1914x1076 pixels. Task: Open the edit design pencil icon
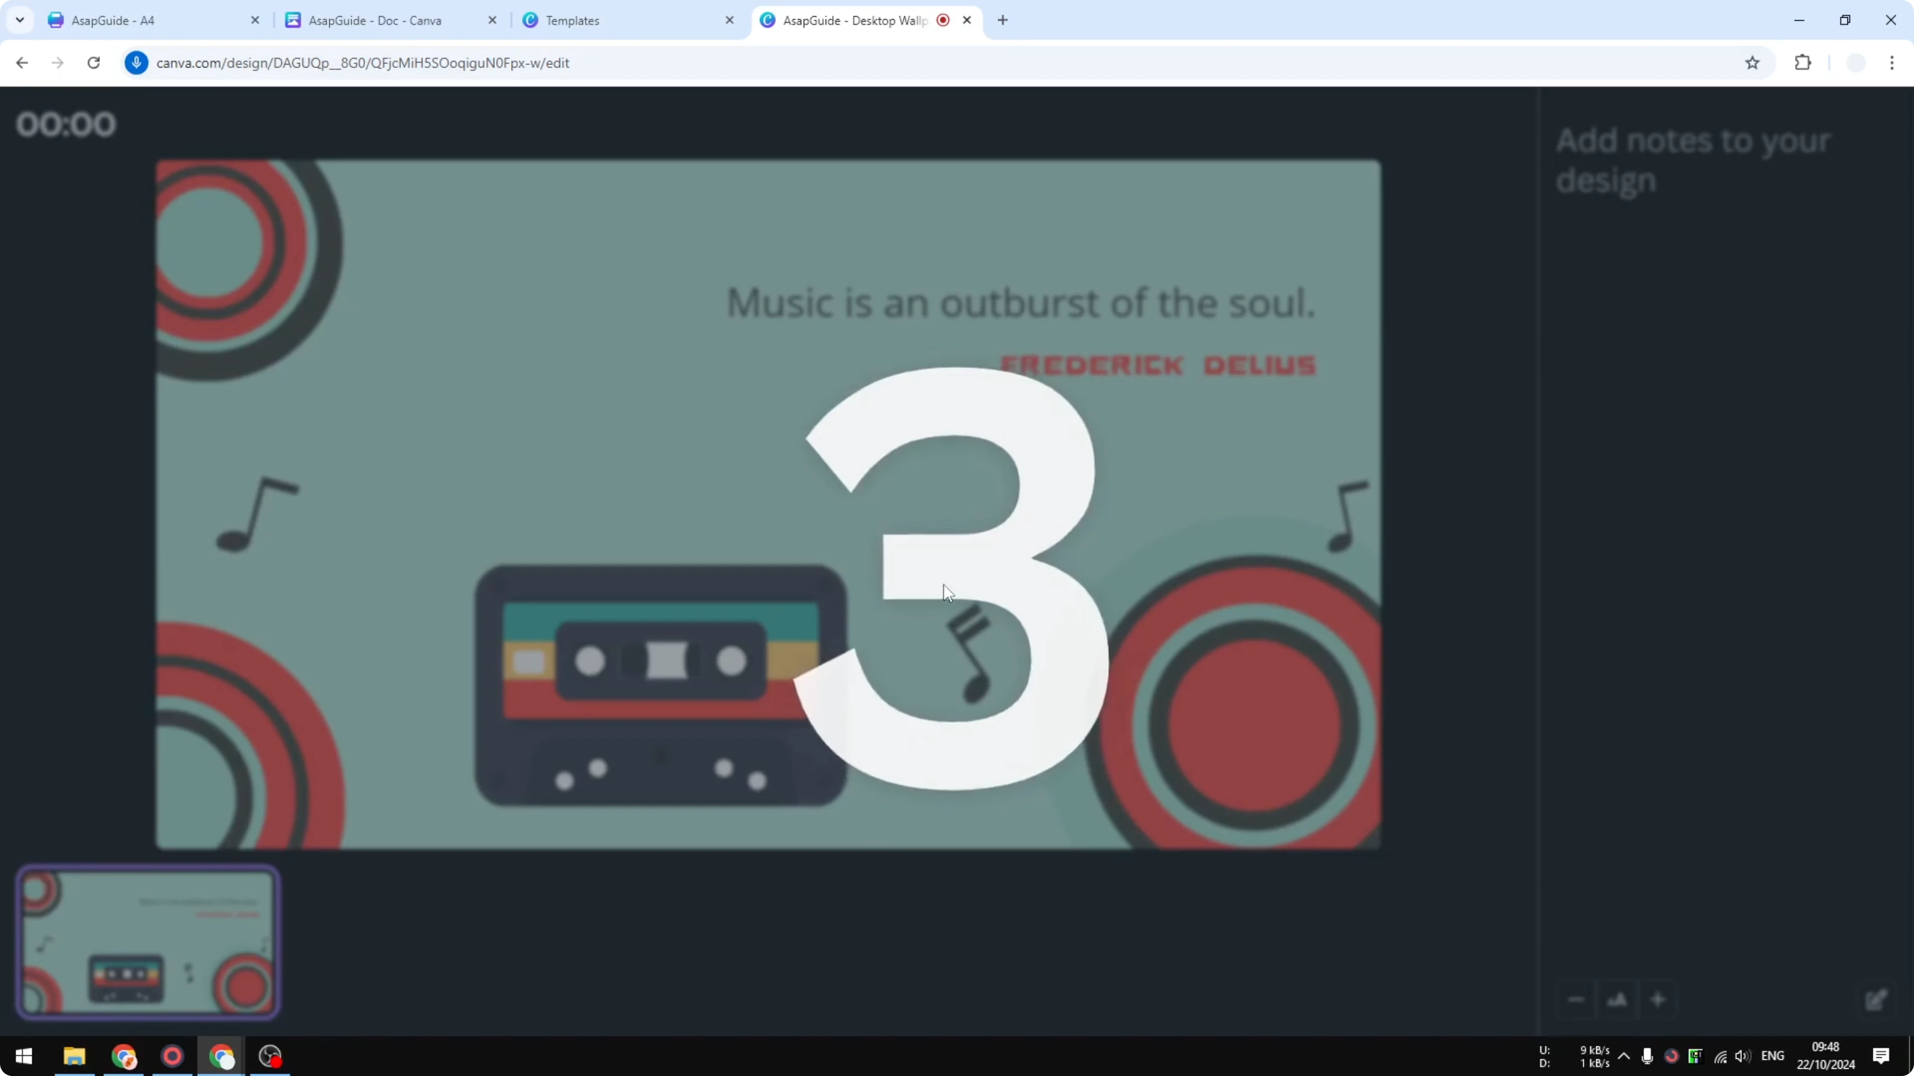(1874, 1000)
